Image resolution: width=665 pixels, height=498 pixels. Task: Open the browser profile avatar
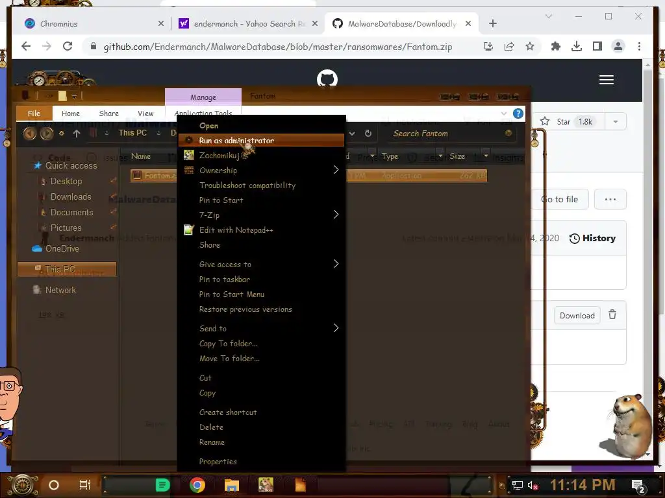[618, 47]
